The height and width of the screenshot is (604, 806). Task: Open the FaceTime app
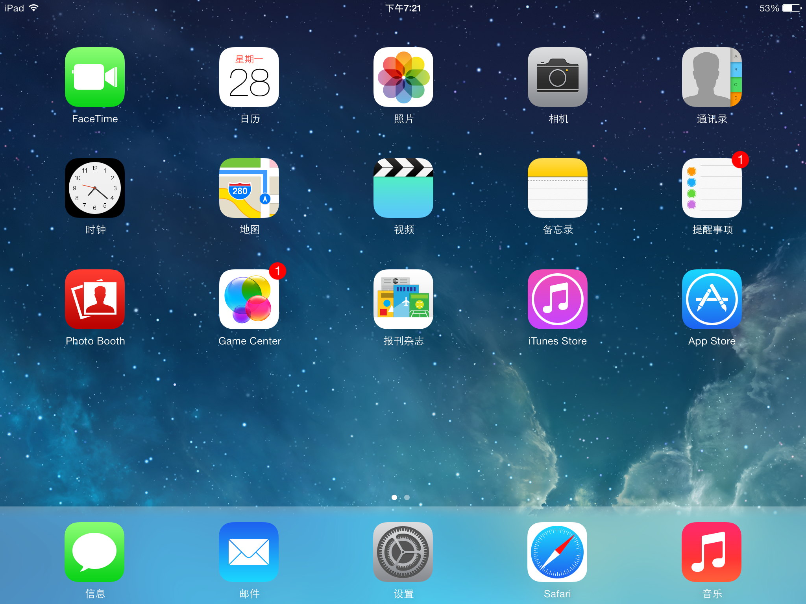click(x=95, y=77)
